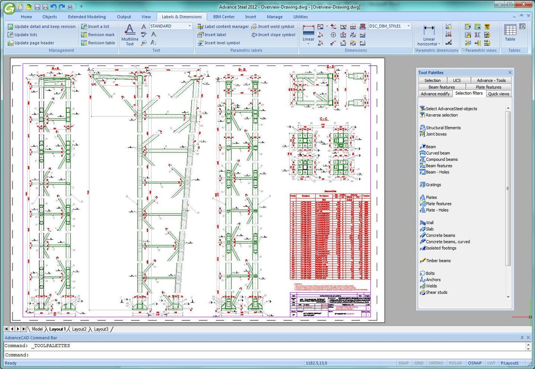The width and height of the screenshot is (535, 369).
Task: Click Insert label button
Action: pyautogui.click(x=212, y=35)
